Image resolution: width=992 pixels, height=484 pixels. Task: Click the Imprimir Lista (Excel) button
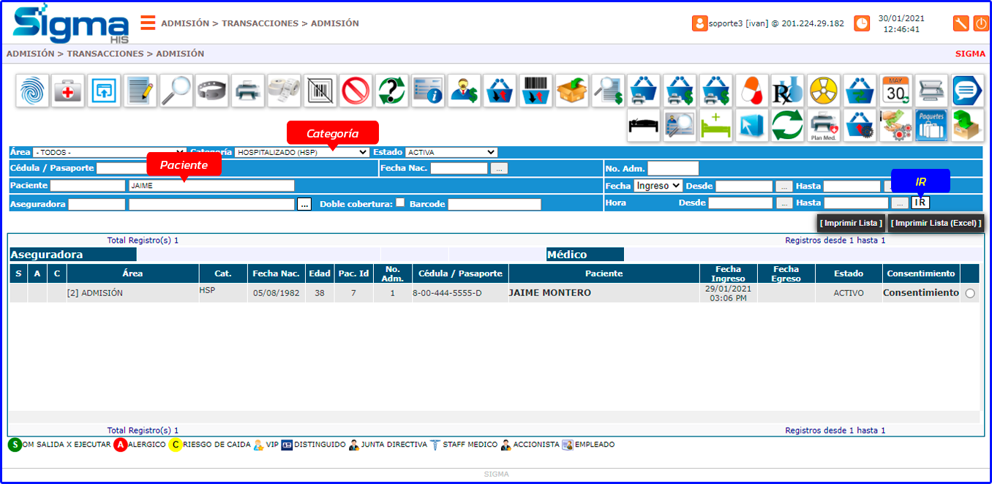(936, 223)
